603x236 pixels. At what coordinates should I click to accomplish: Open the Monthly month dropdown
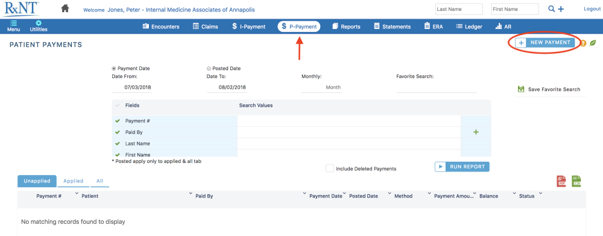pyautogui.click(x=321, y=88)
